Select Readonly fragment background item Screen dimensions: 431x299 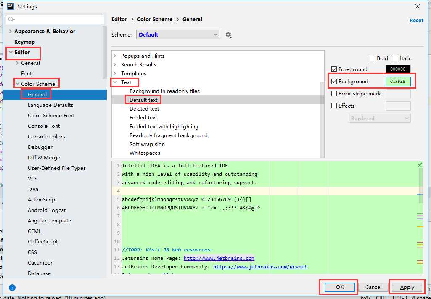tap(169, 135)
